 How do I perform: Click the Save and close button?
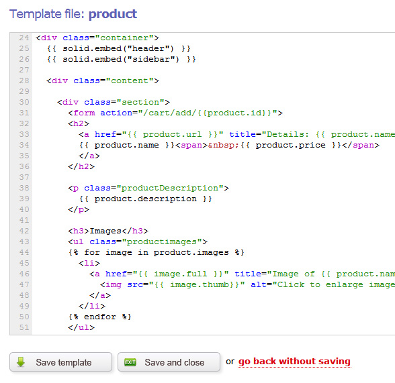[169, 362]
